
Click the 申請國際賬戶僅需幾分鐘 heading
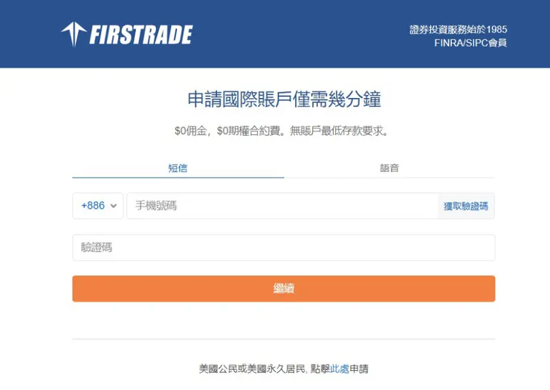point(283,99)
